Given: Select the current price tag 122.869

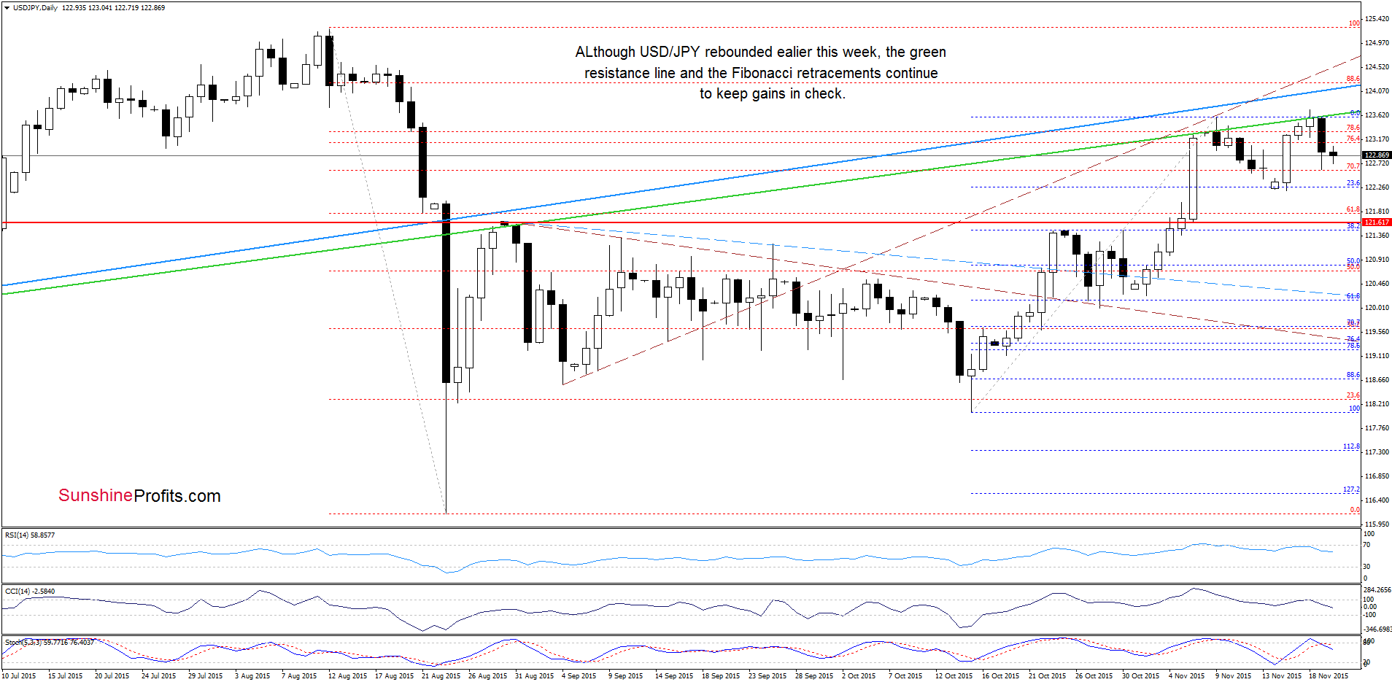Looking at the screenshot, I should 1377,155.
